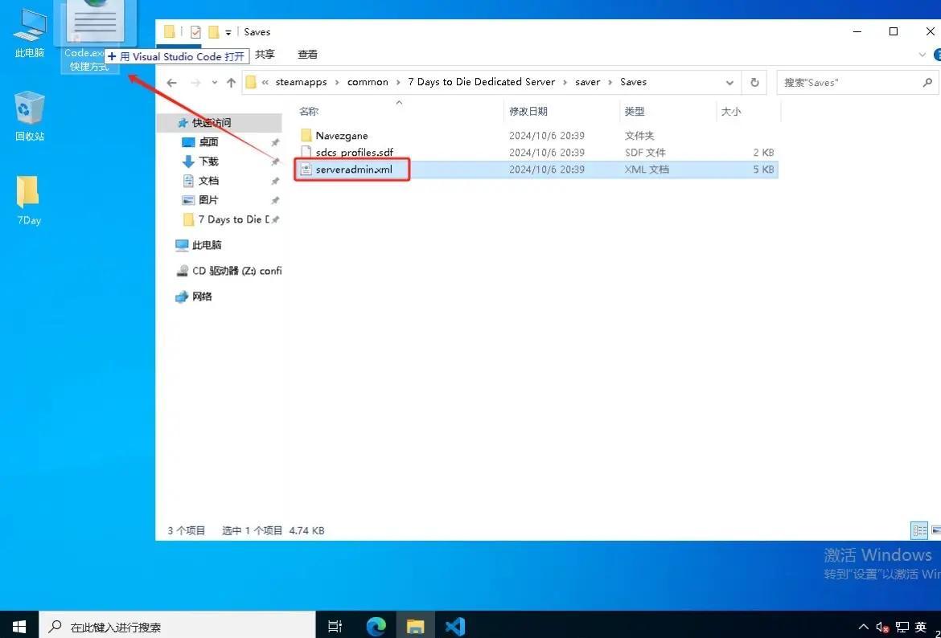Click File Explorer taskbar icon
The height and width of the screenshot is (638, 941).
pos(415,625)
